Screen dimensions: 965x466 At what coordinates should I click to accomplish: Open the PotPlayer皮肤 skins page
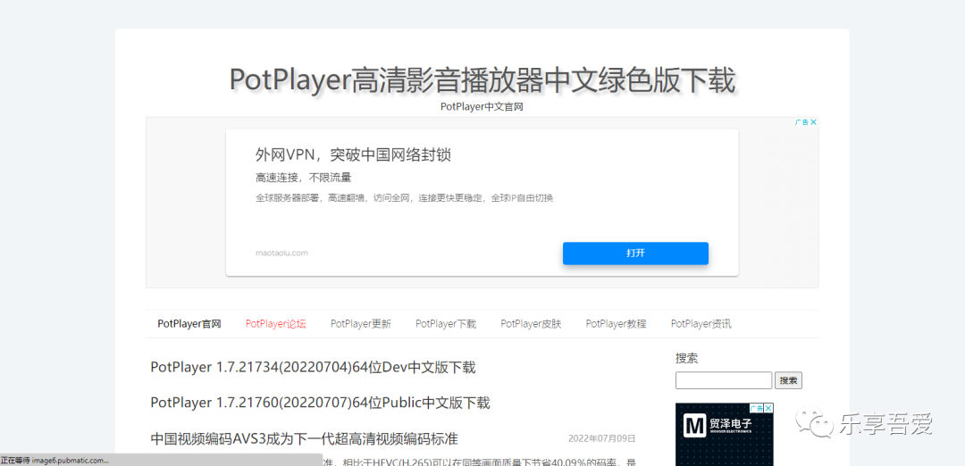531,324
